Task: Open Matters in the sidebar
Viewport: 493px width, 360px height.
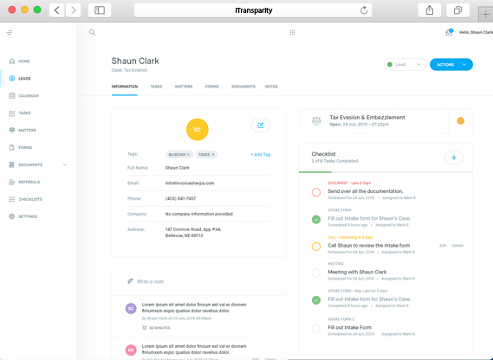Action: (x=23, y=131)
